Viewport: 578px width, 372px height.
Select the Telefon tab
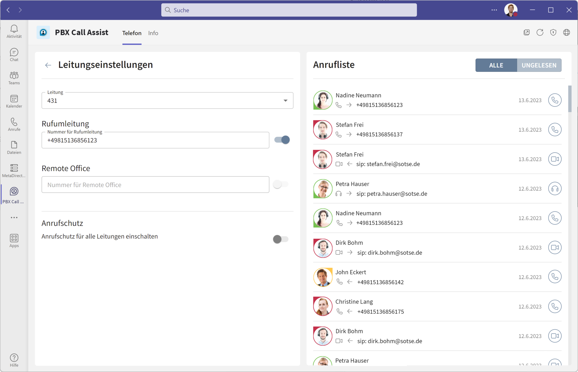tap(132, 33)
